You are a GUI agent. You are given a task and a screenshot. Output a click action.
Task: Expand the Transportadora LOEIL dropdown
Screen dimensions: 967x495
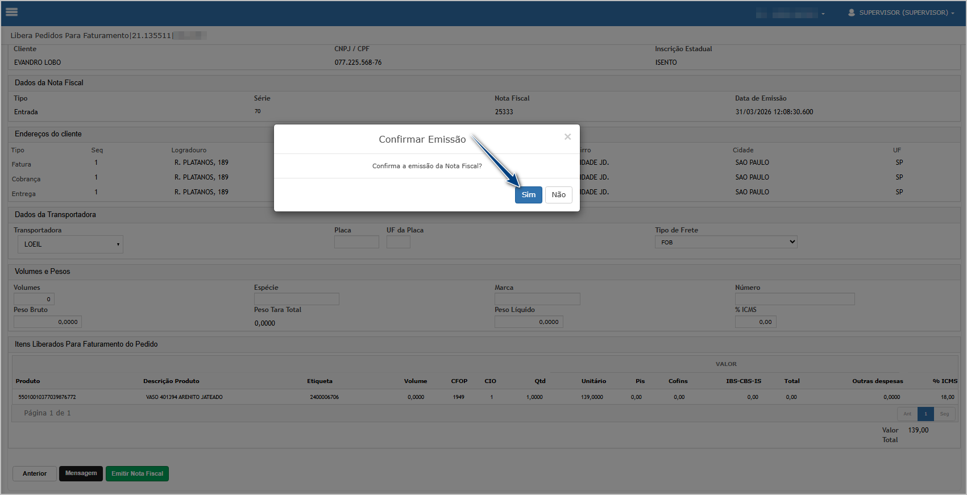tap(70, 244)
